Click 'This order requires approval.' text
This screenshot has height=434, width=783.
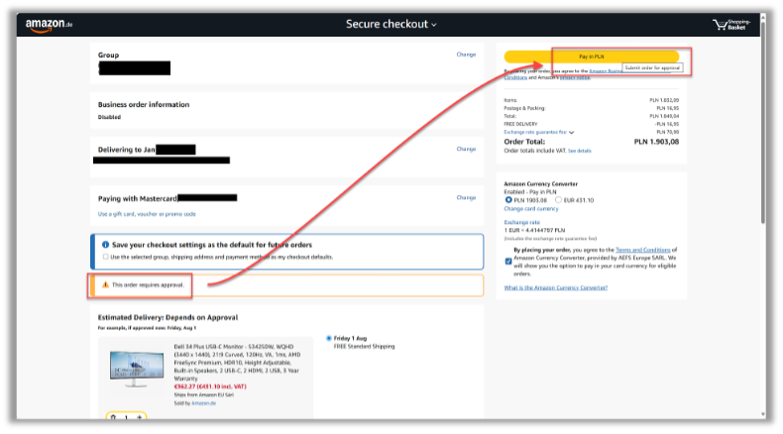[x=148, y=284]
